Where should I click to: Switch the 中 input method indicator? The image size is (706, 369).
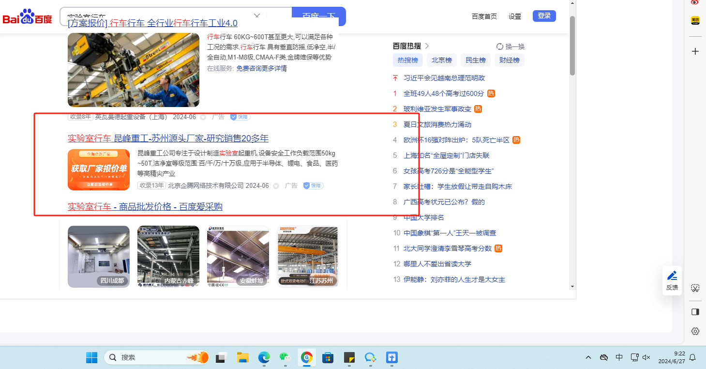[x=619, y=357]
